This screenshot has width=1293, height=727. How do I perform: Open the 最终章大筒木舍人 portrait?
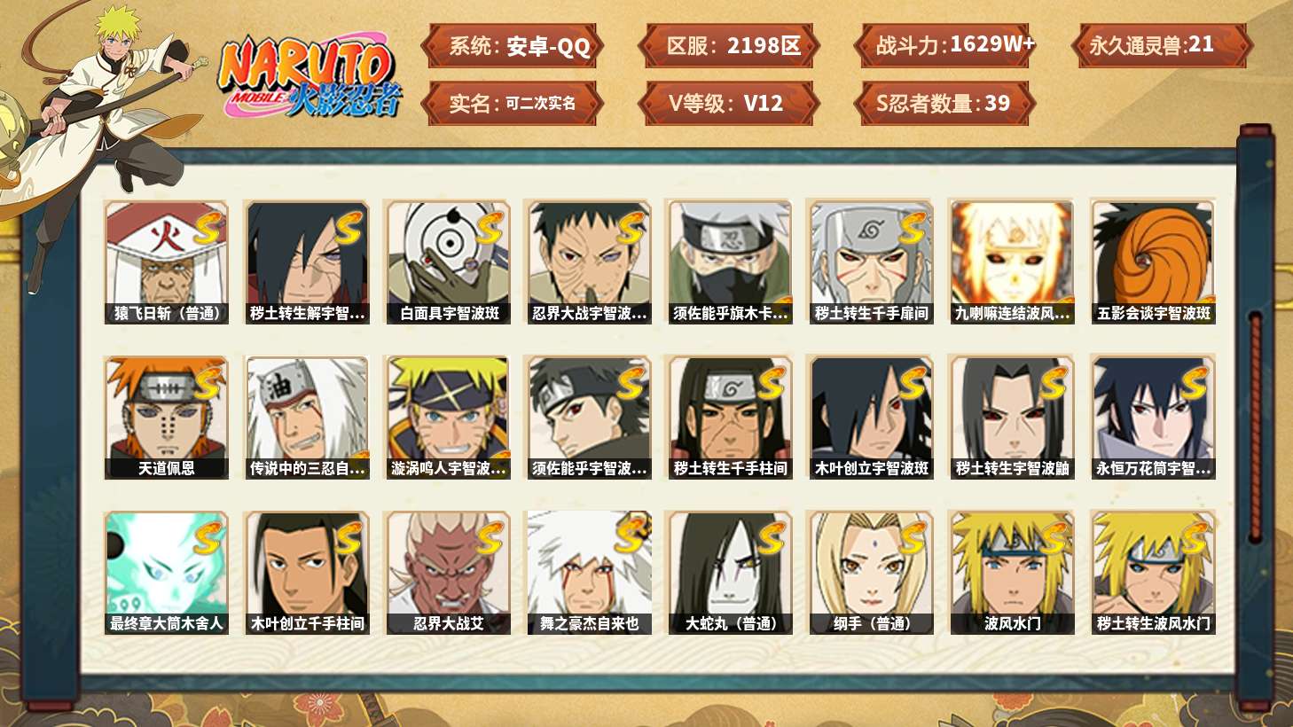point(166,573)
